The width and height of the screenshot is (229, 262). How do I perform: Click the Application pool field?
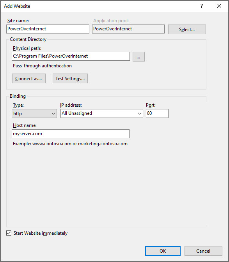[128, 29]
